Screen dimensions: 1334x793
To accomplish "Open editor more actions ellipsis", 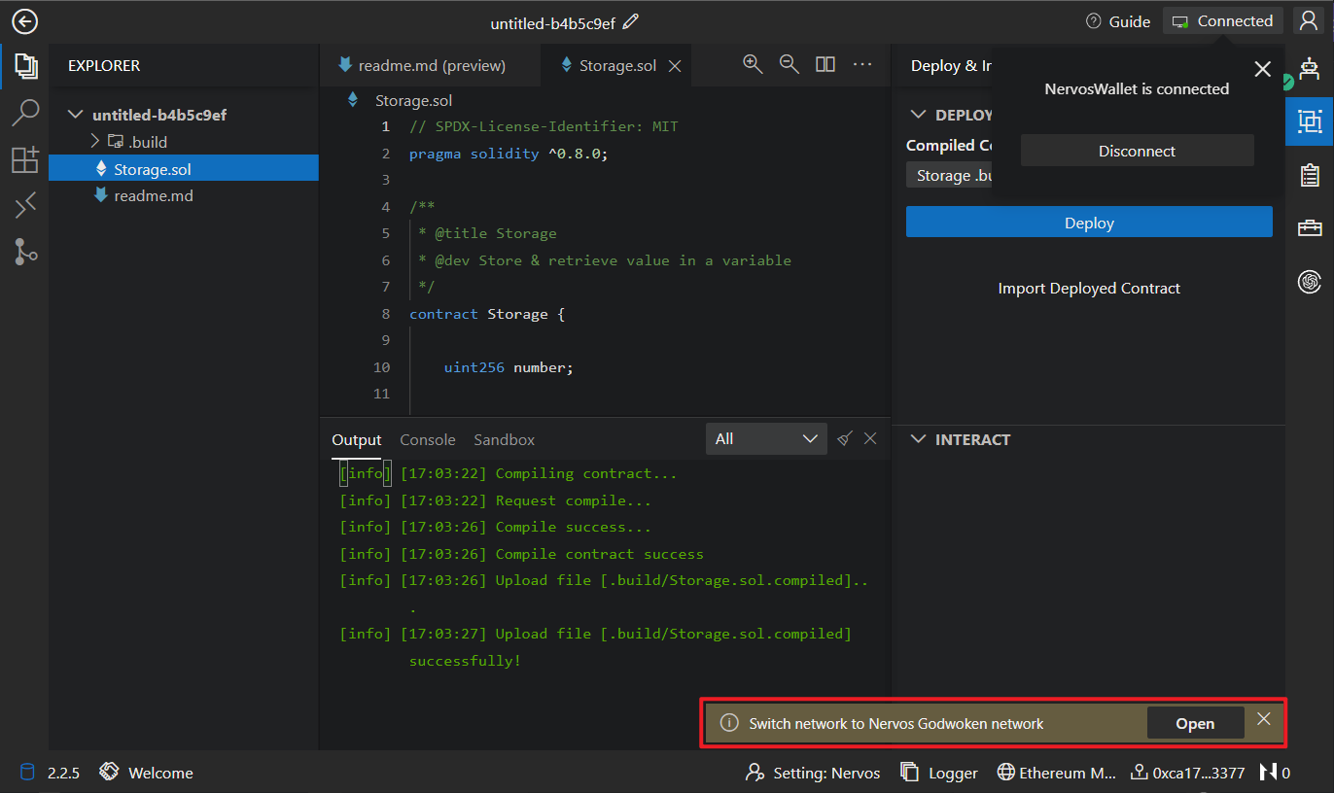I will click(862, 64).
